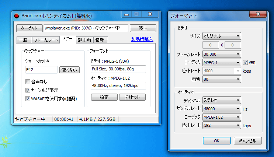Click OK in the フォーマット dialog
Viewport: 274px width, 157px height.
pyautogui.click(x=217, y=140)
